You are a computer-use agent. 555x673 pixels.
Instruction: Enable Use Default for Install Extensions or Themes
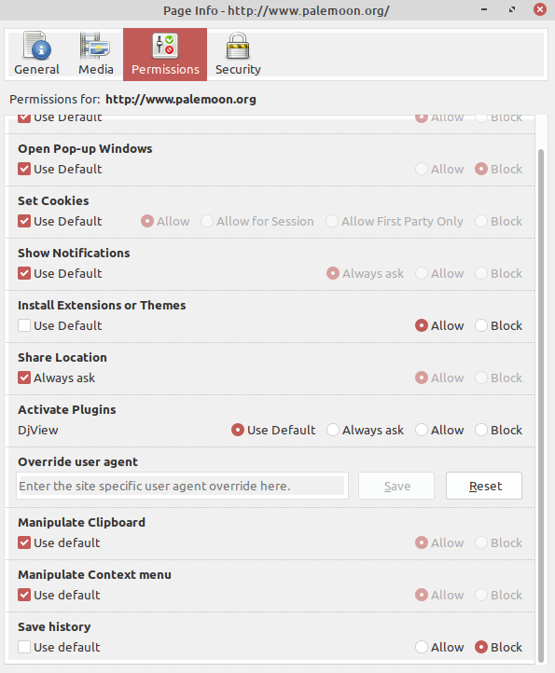click(24, 325)
